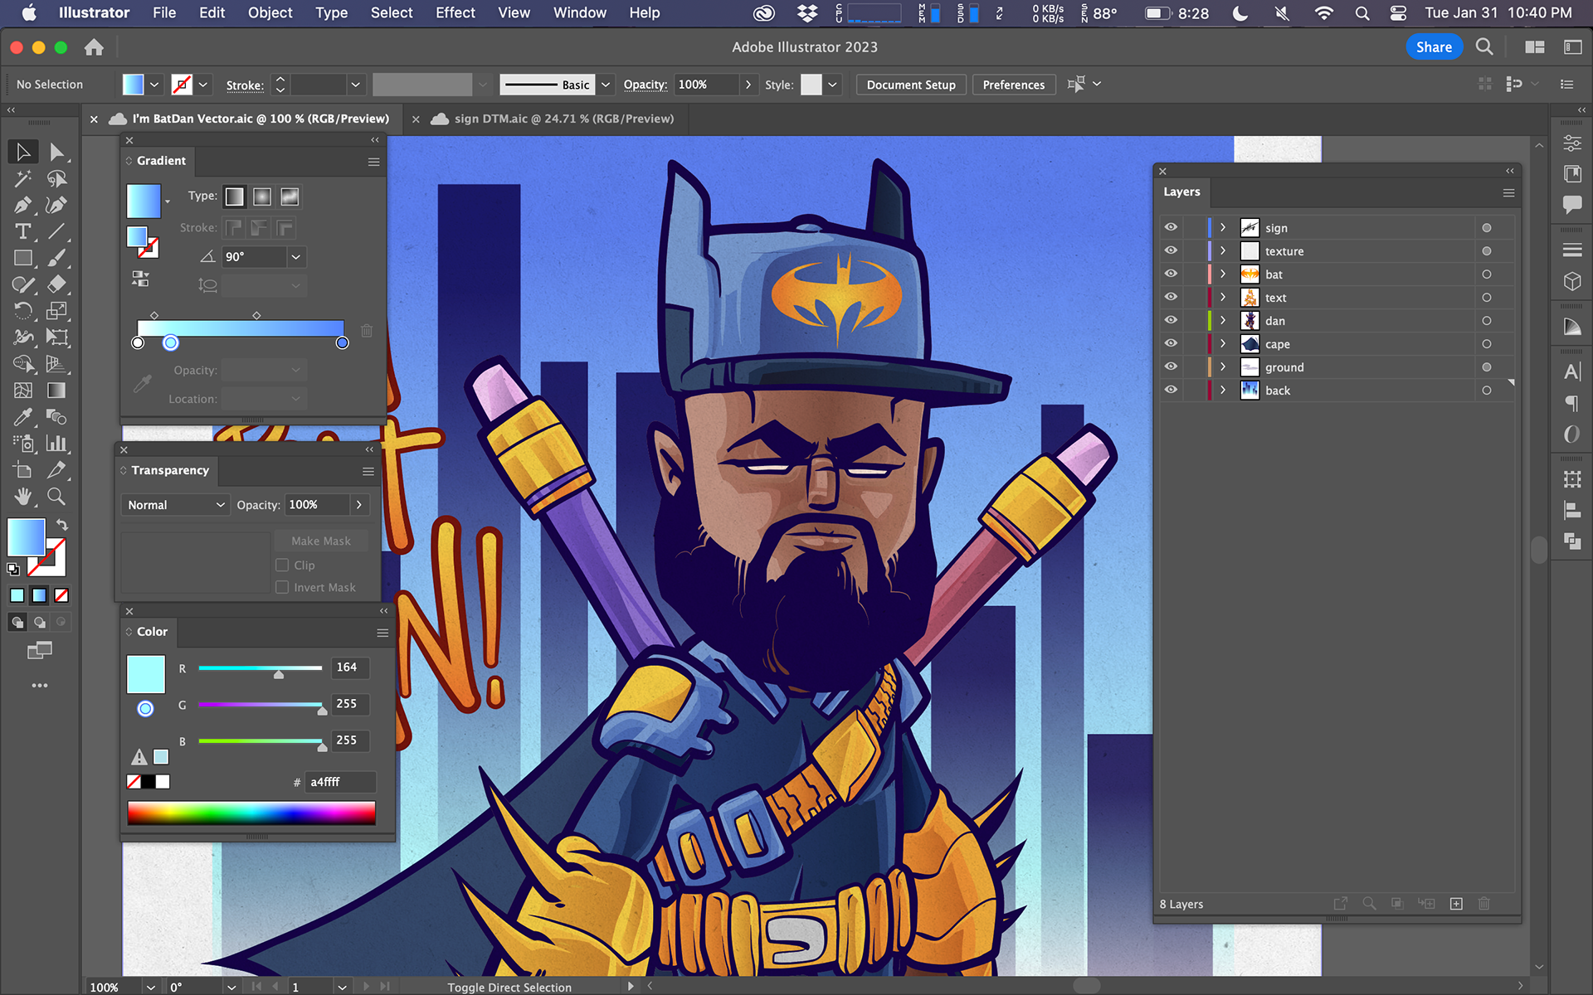The width and height of the screenshot is (1593, 995).
Task: Select the Gradient tool in toolbar
Action: tap(56, 391)
